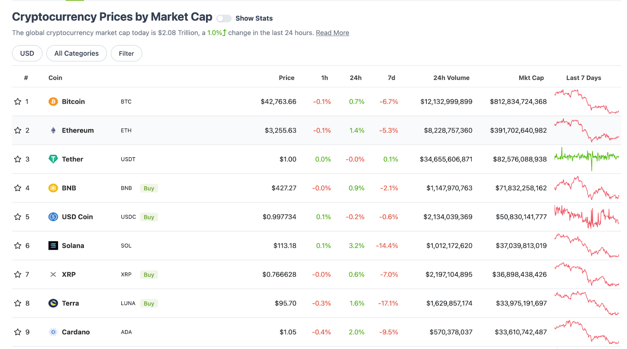Click Tether volume $34,655,606,871
The image size is (627, 349).
click(x=446, y=159)
